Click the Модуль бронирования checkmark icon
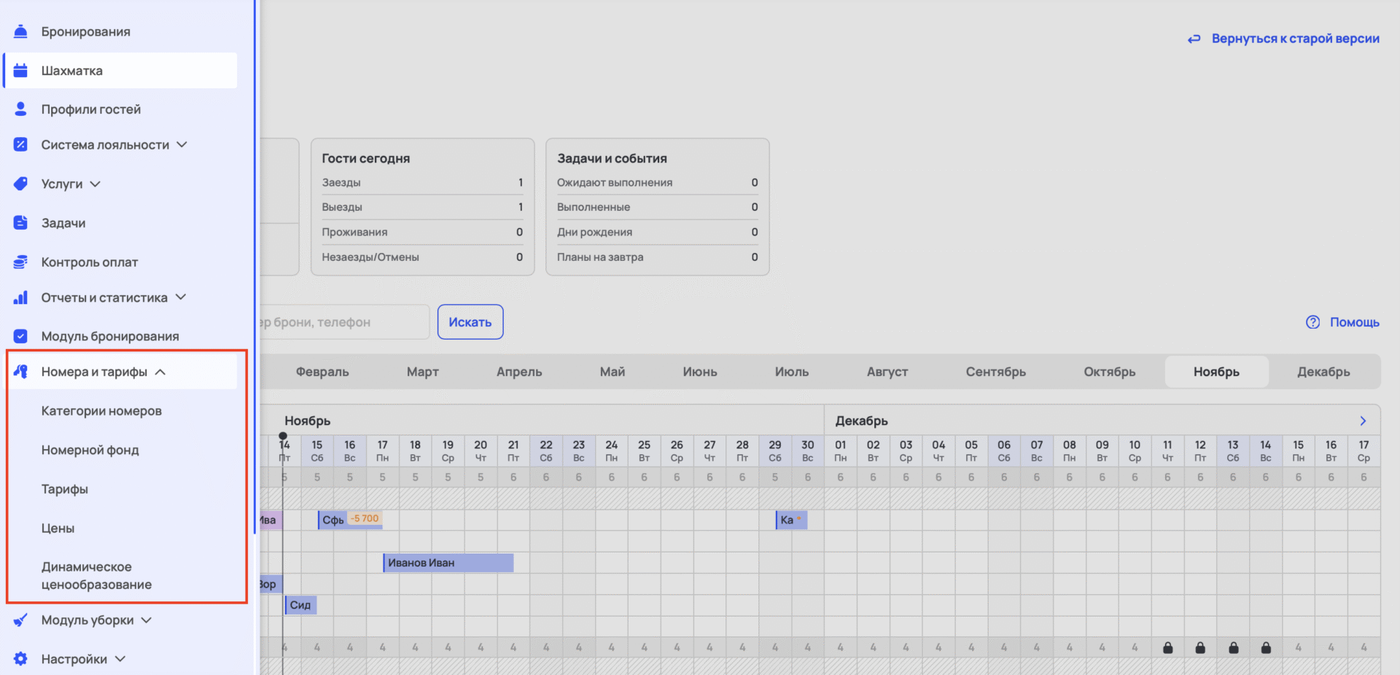The image size is (1400, 675). point(20,336)
